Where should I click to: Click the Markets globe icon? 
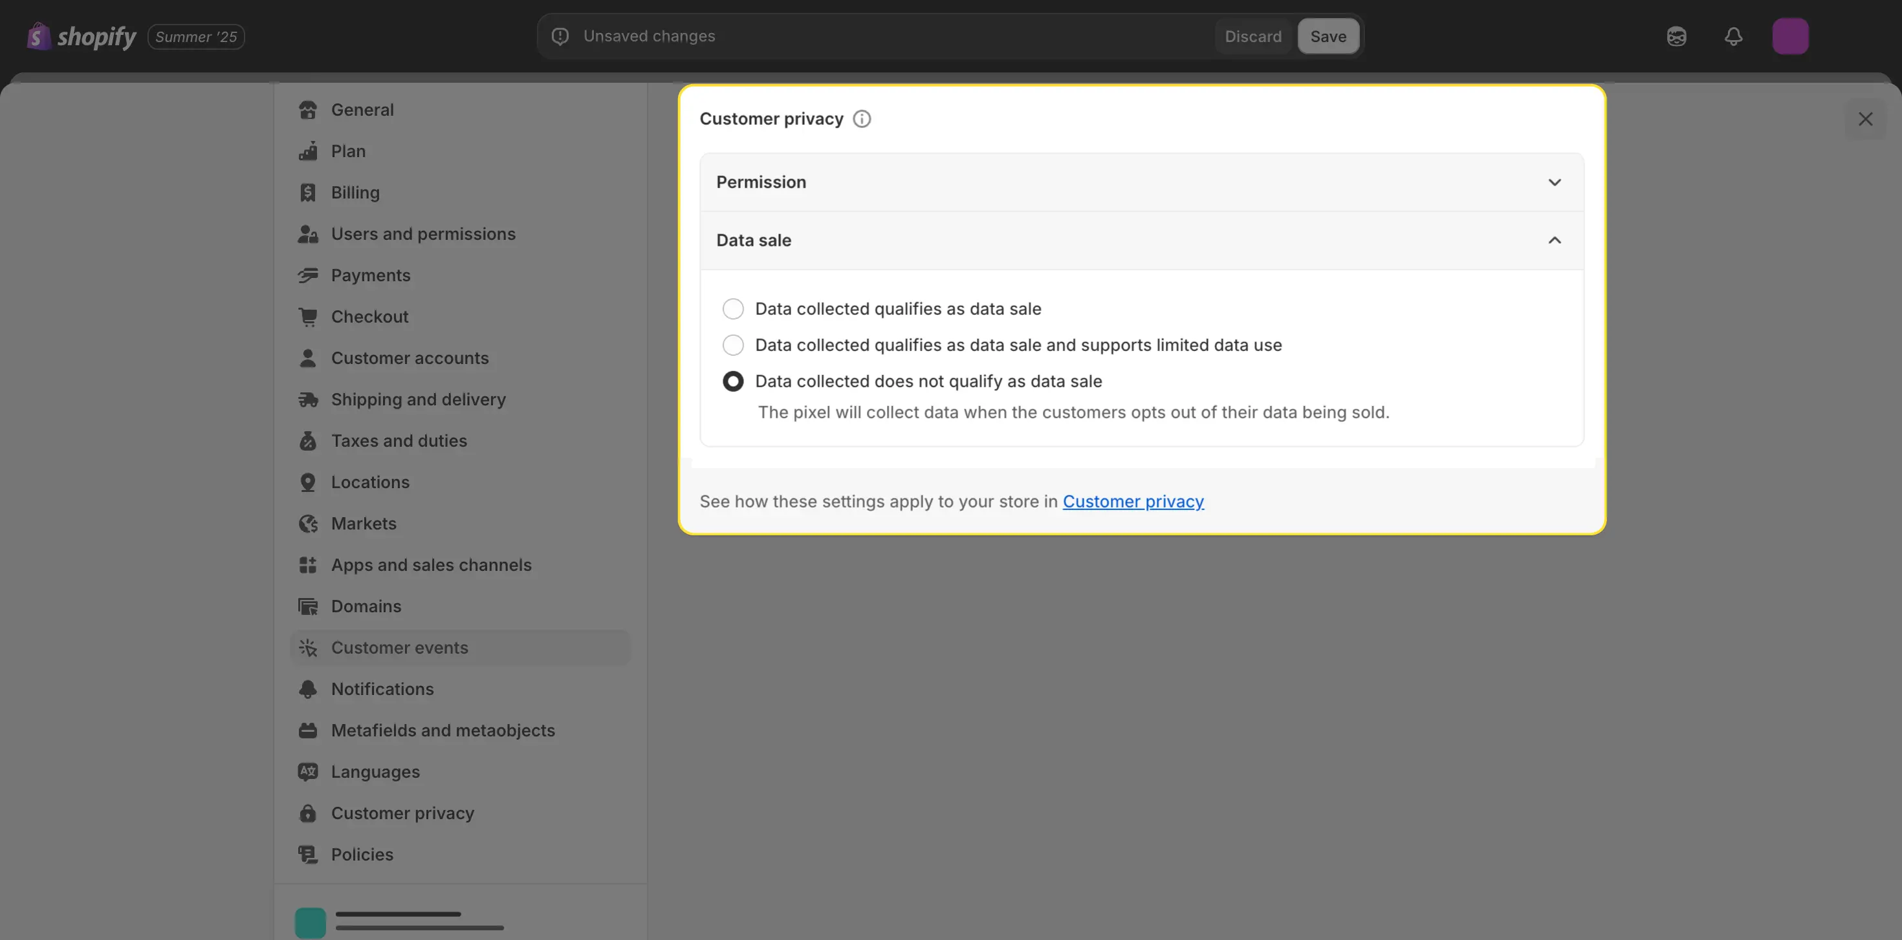pyautogui.click(x=308, y=523)
